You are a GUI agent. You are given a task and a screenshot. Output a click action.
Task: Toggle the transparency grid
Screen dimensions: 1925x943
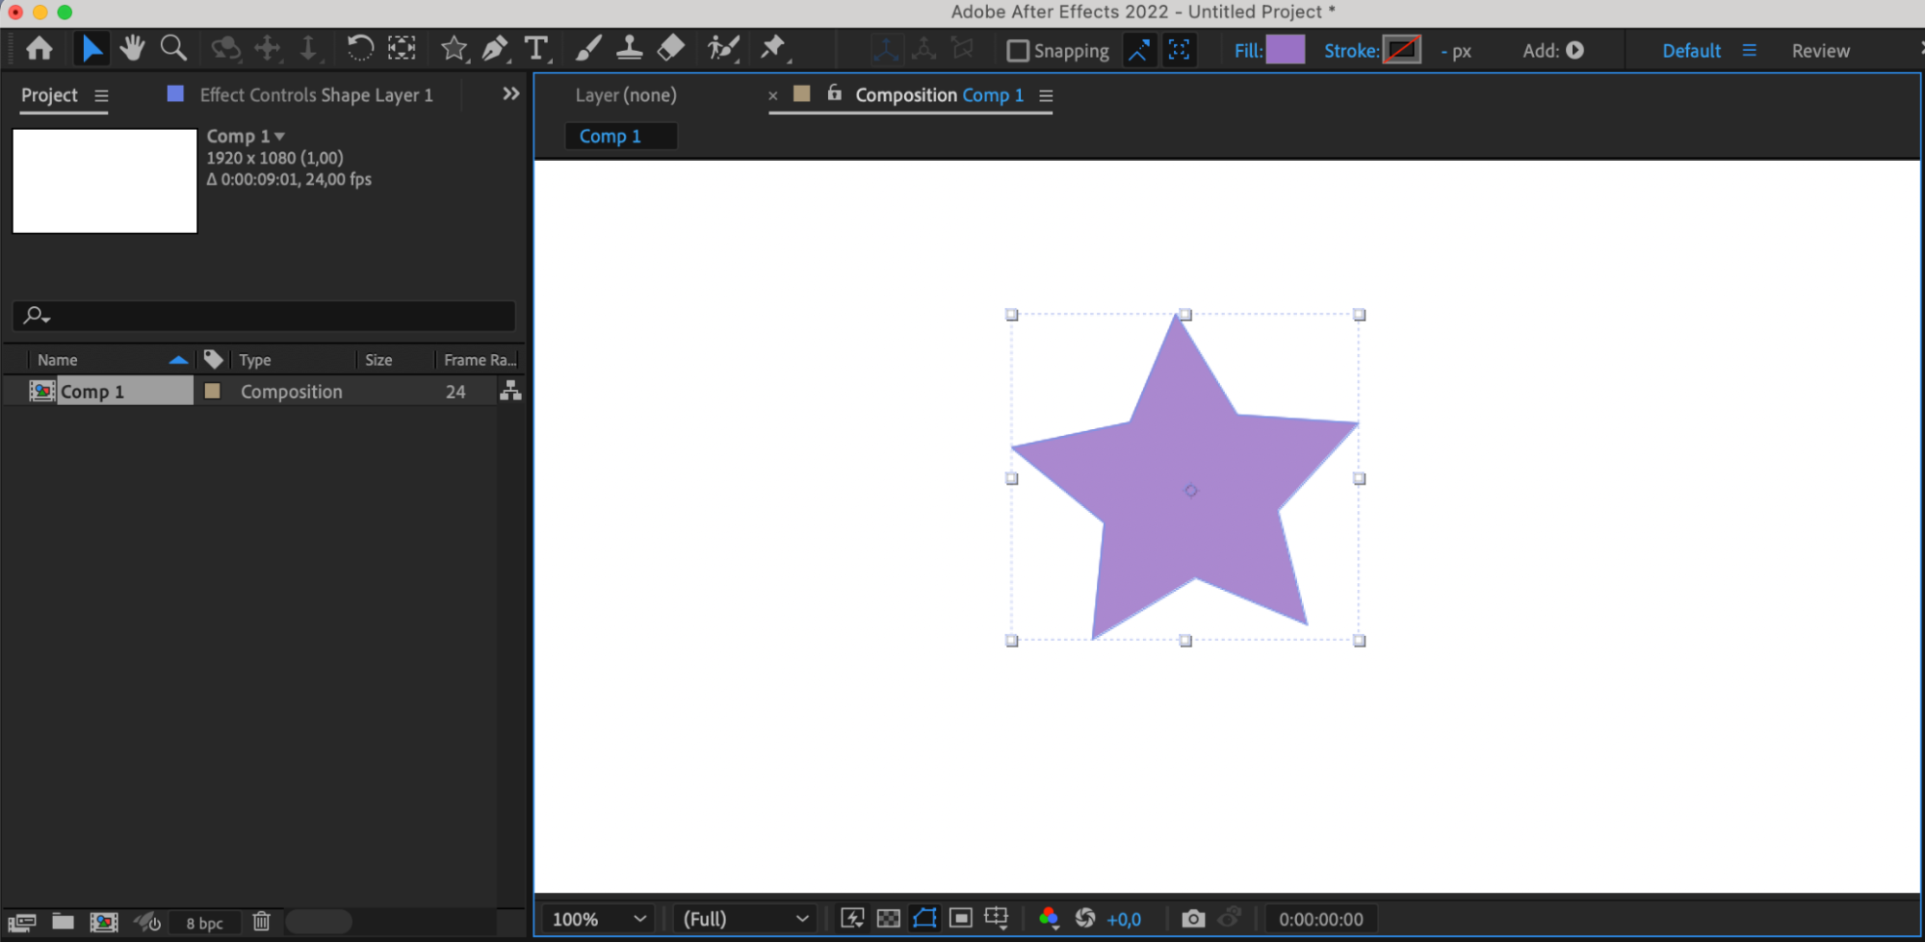coord(888,918)
